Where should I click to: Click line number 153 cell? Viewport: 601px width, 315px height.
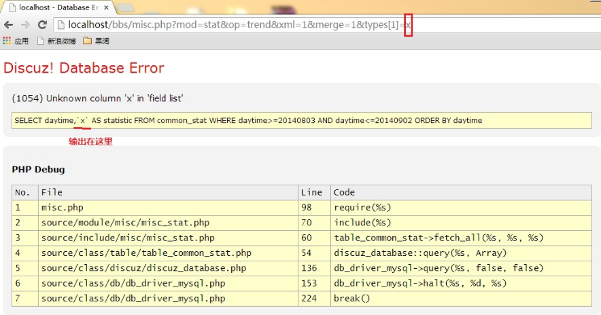click(x=314, y=283)
